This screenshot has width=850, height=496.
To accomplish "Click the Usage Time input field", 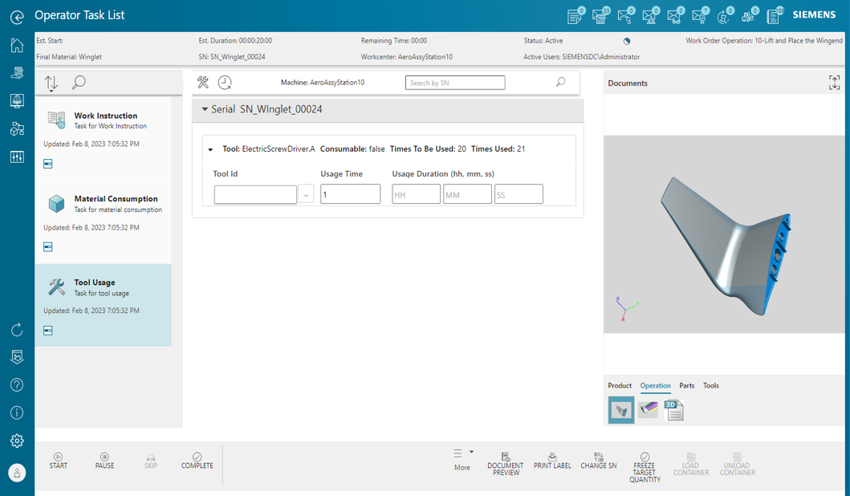I will pyautogui.click(x=350, y=194).
